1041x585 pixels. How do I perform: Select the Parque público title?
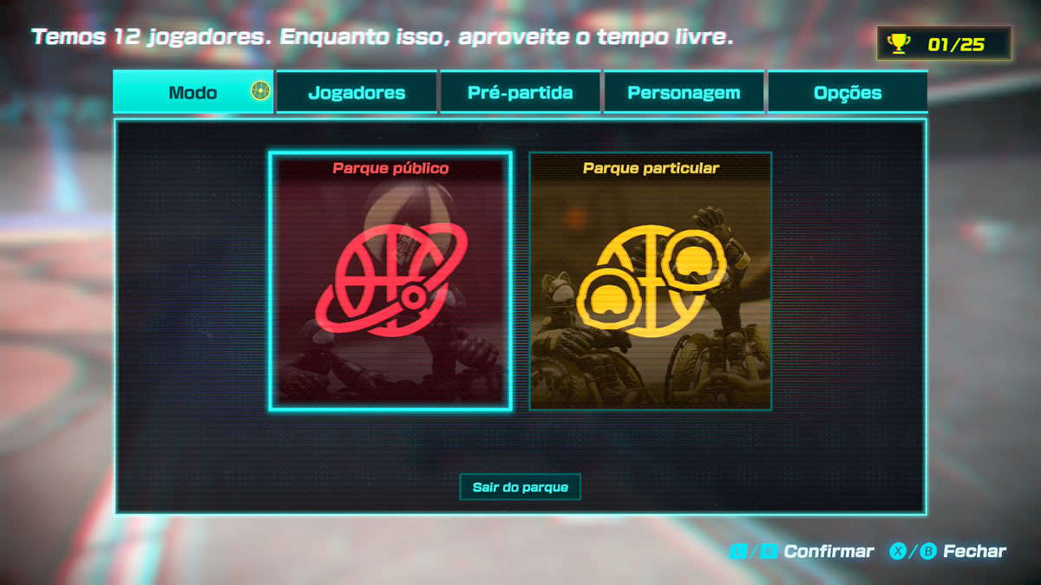pyautogui.click(x=390, y=168)
